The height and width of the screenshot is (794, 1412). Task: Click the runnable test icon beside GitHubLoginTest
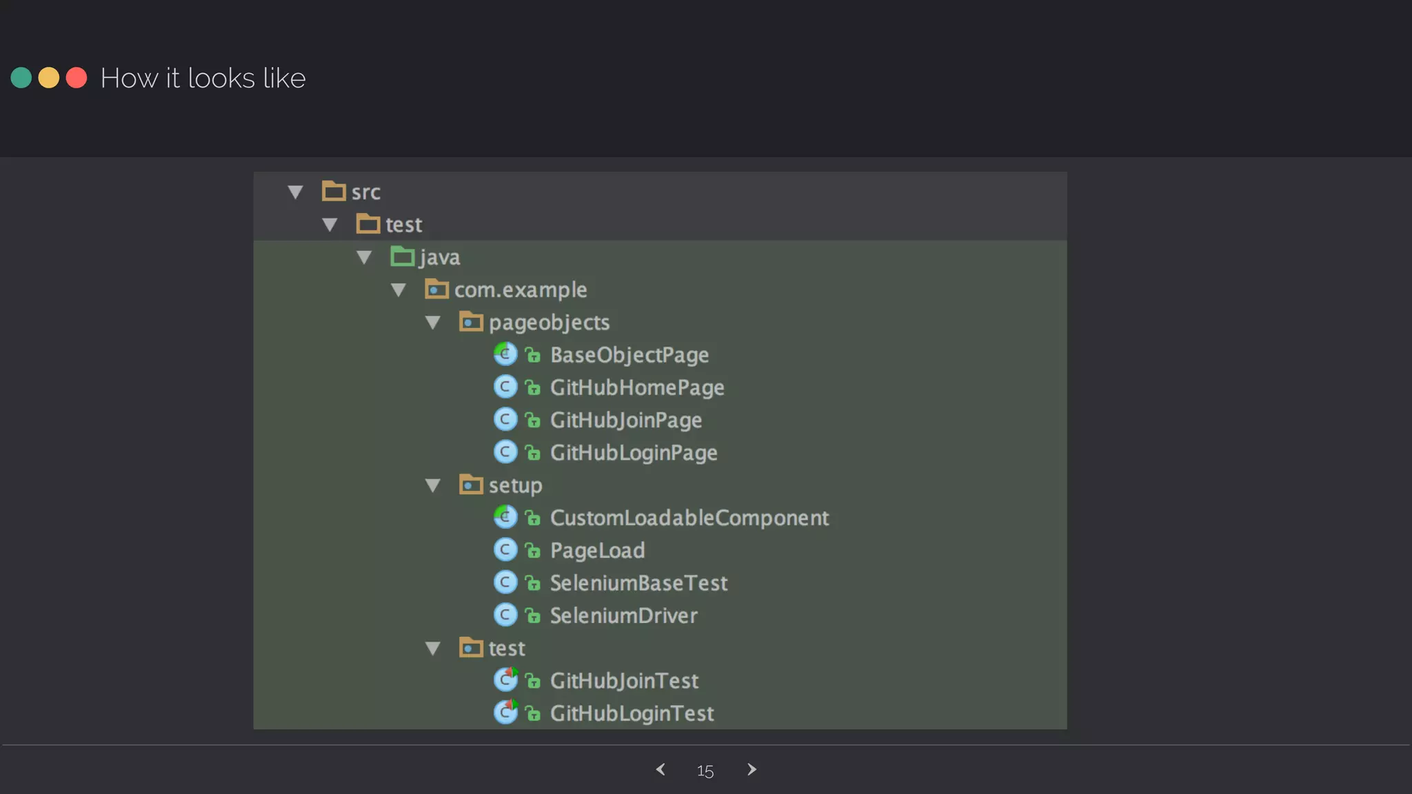tap(506, 712)
